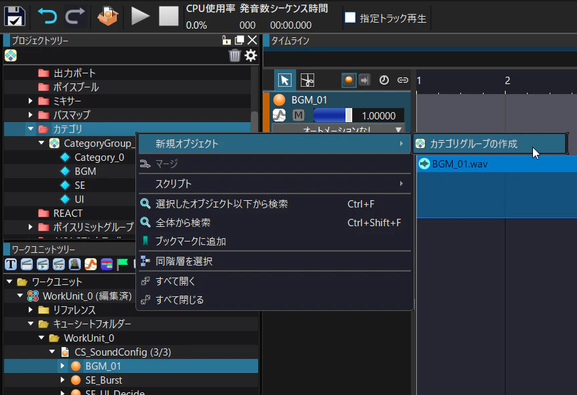This screenshot has width=577, height=395.
Task: Open the BGM_01 track curve graph icon
Action: pos(279,115)
